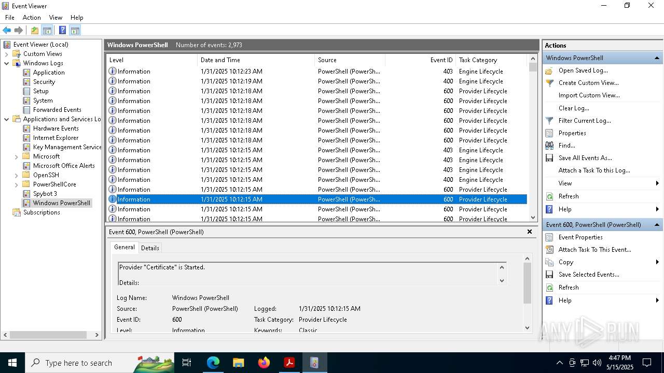Collapse Windows PowerShell actions section
This screenshot has width=664, height=373.
click(x=657, y=58)
